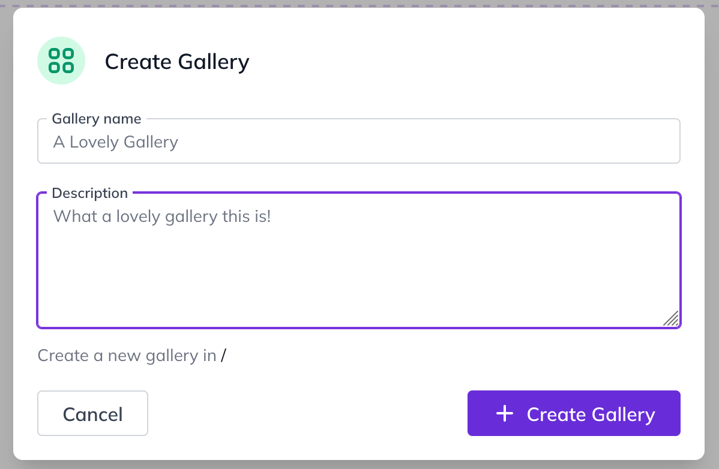The height and width of the screenshot is (469, 719).
Task: Click the dashed purple border above the dialog
Action: (x=359, y=5)
